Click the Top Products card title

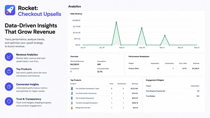pos(76,80)
